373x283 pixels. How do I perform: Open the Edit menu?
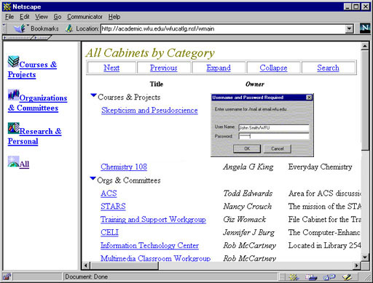pyautogui.click(x=25, y=17)
